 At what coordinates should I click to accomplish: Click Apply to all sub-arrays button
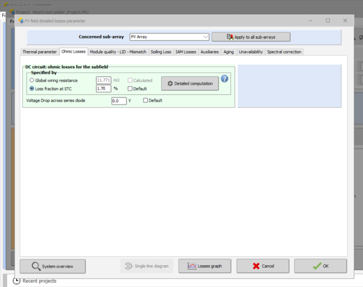(251, 37)
